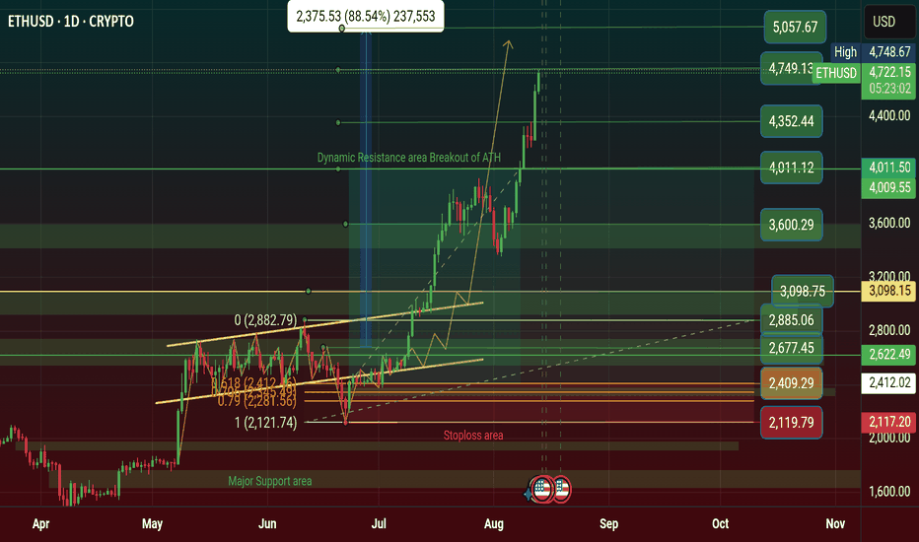This screenshot has height=542, width=919.
Task: Select the 5,057.67 target price label
Action: [795, 27]
